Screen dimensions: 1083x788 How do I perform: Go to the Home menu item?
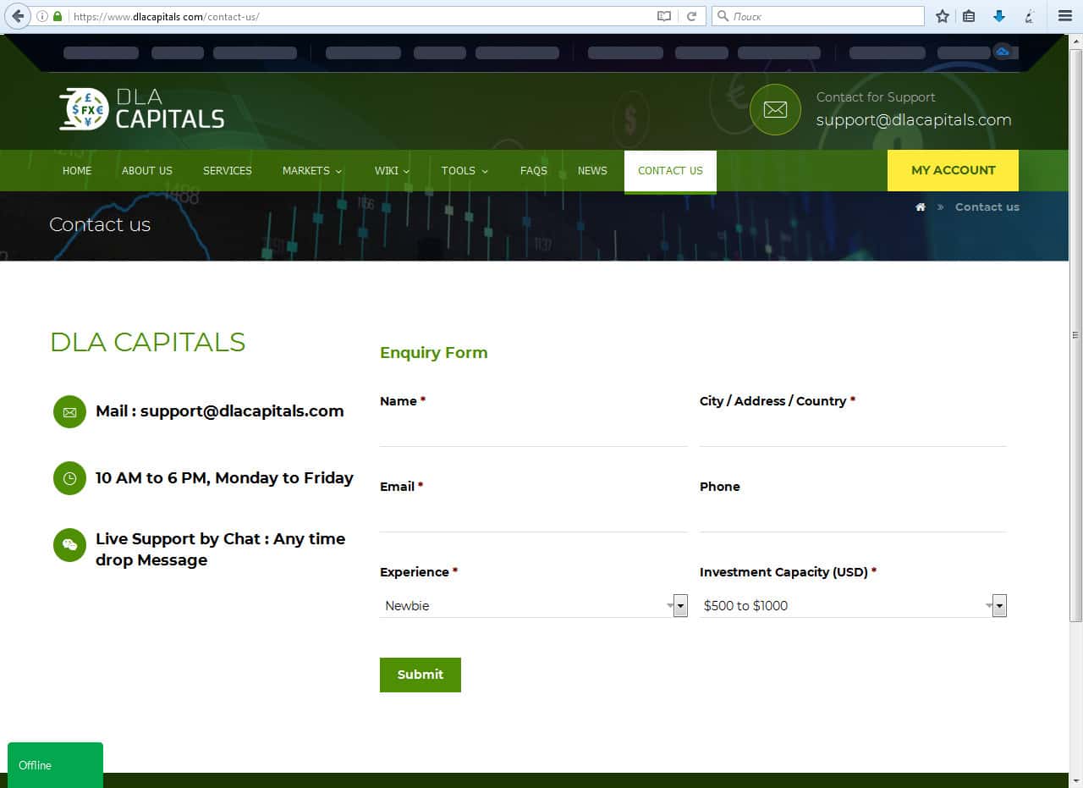click(x=77, y=171)
